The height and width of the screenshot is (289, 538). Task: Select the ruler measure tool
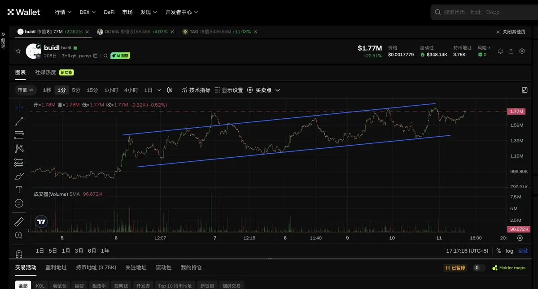click(19, 221)
